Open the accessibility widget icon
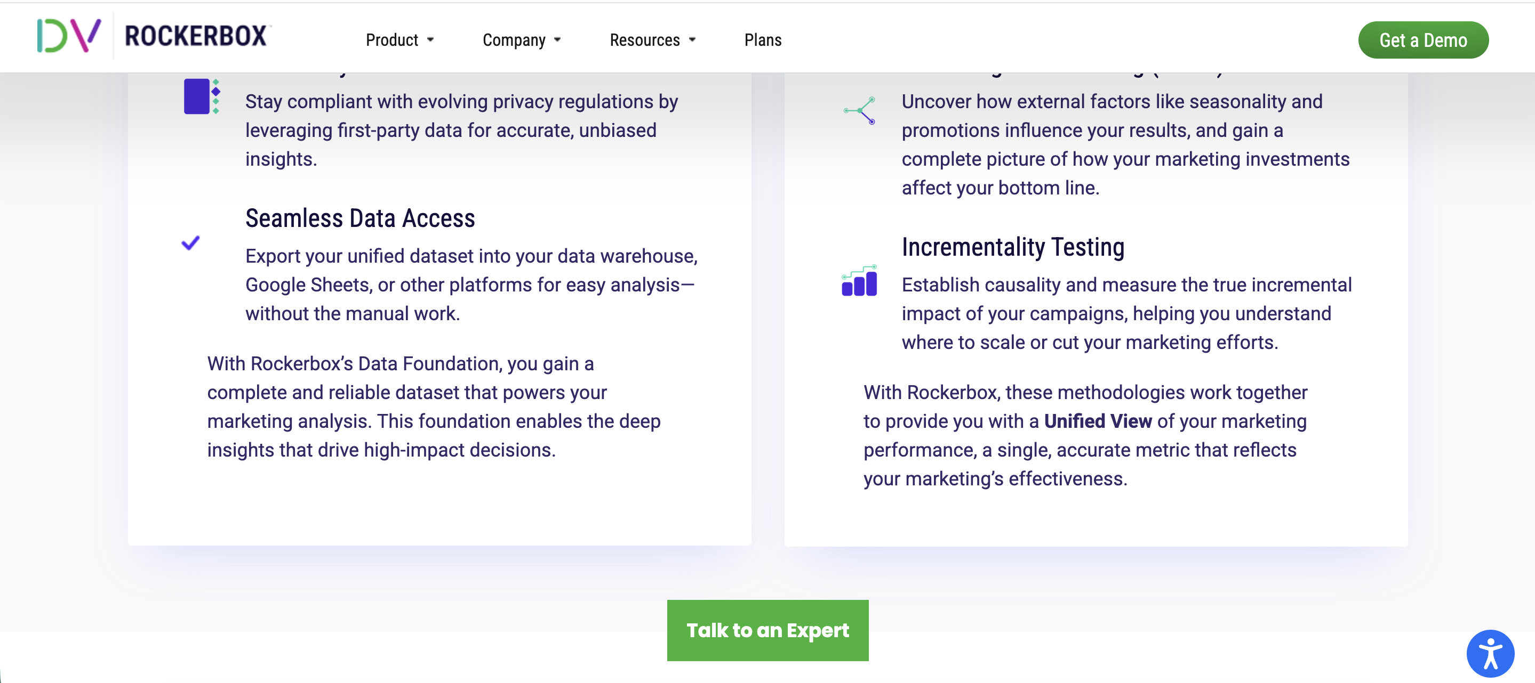The height and width of the screenshot is (683, 1535). click(1490, 653)
